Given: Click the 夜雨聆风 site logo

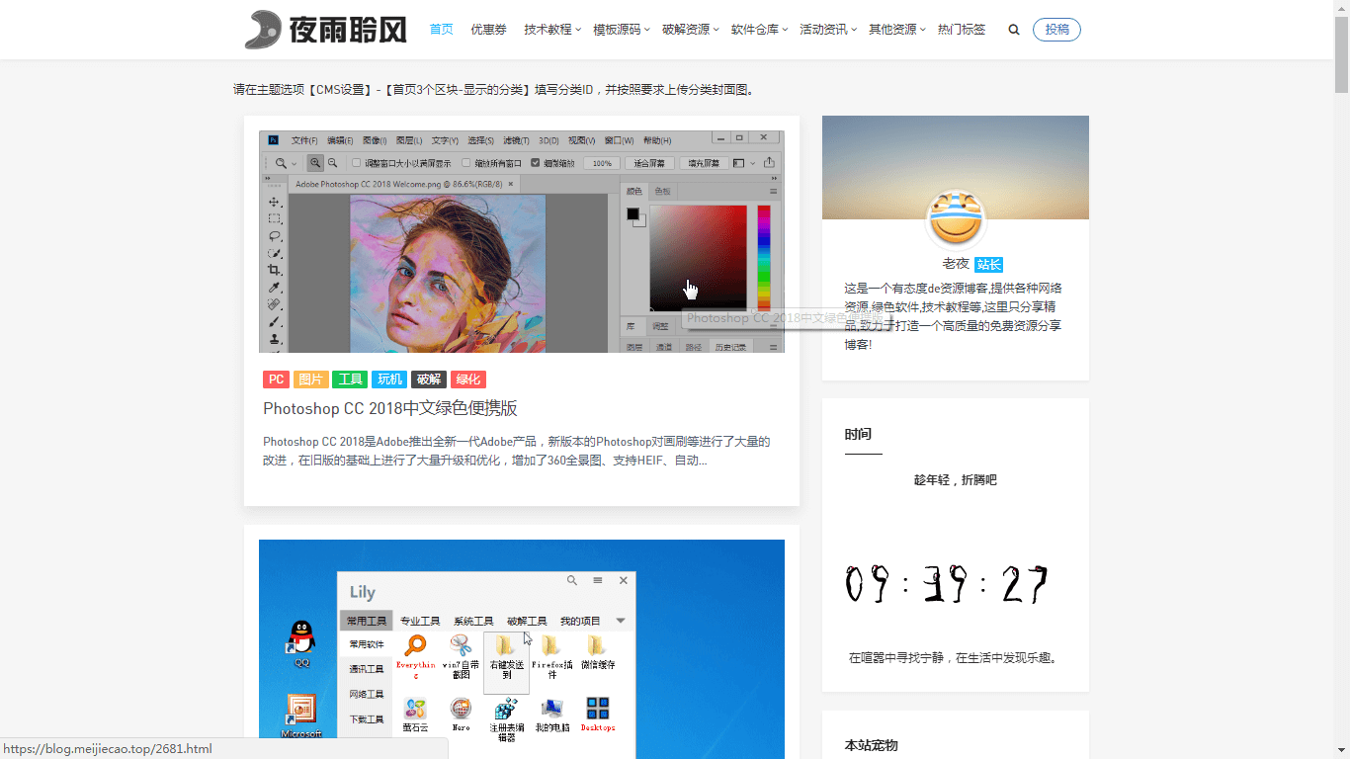Looking at the screenshot, I should (x=326, y=30).
